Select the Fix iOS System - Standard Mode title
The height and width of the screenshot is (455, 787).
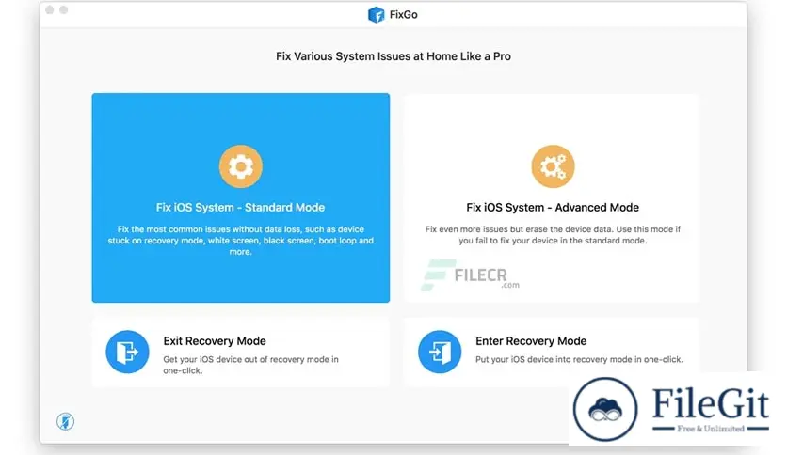[240, 208]
